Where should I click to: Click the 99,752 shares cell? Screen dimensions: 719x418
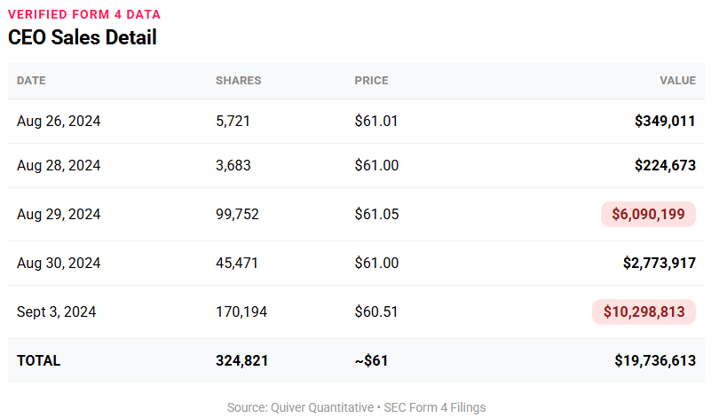pos(237,215)
